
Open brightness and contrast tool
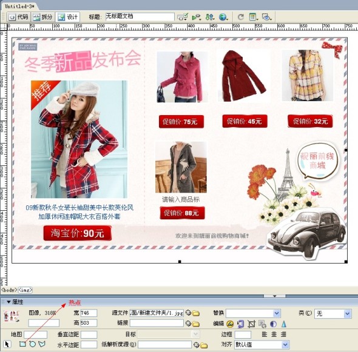click(x=273, y=324)
